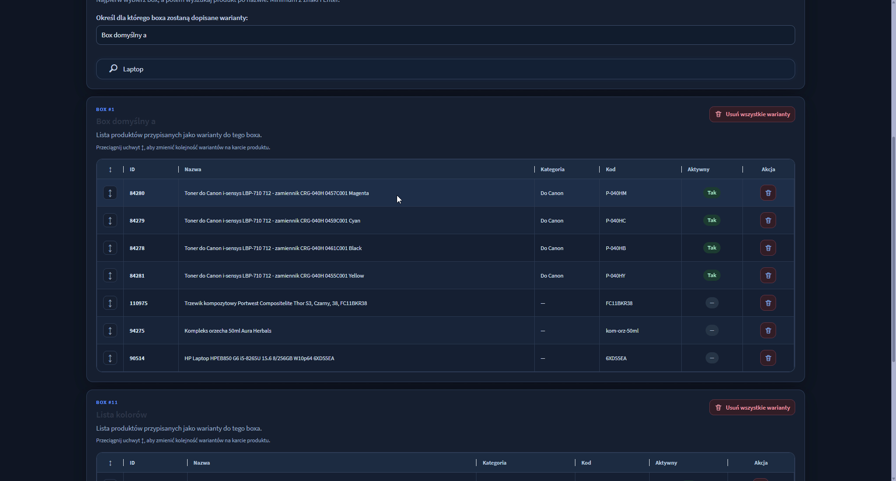Click the Kod column header in Box #11
The width and height of the screenshot is (896, 481).
coord(586,463)
